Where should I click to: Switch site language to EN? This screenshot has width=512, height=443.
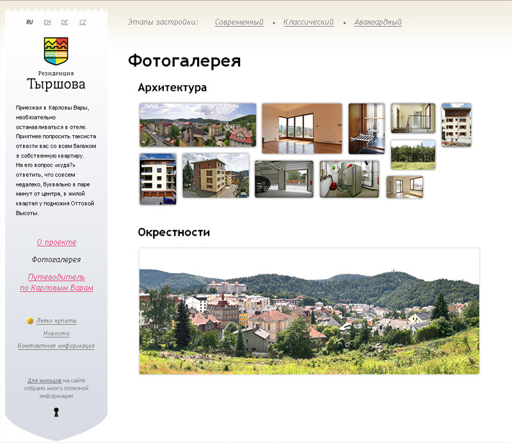click(47, 22)
